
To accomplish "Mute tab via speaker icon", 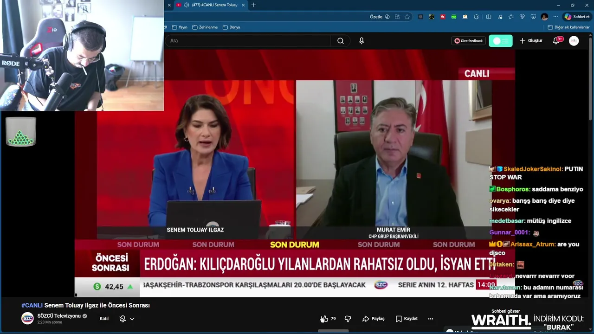I will click(x=186, y=5).
